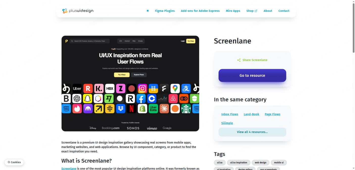Click the Airbnb icon in the preview
The width and height of the screenshot is (355, 170).
173,99
